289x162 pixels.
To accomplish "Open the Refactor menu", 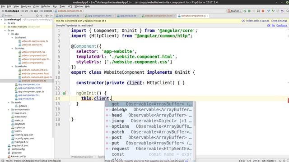I will point(46,6).
